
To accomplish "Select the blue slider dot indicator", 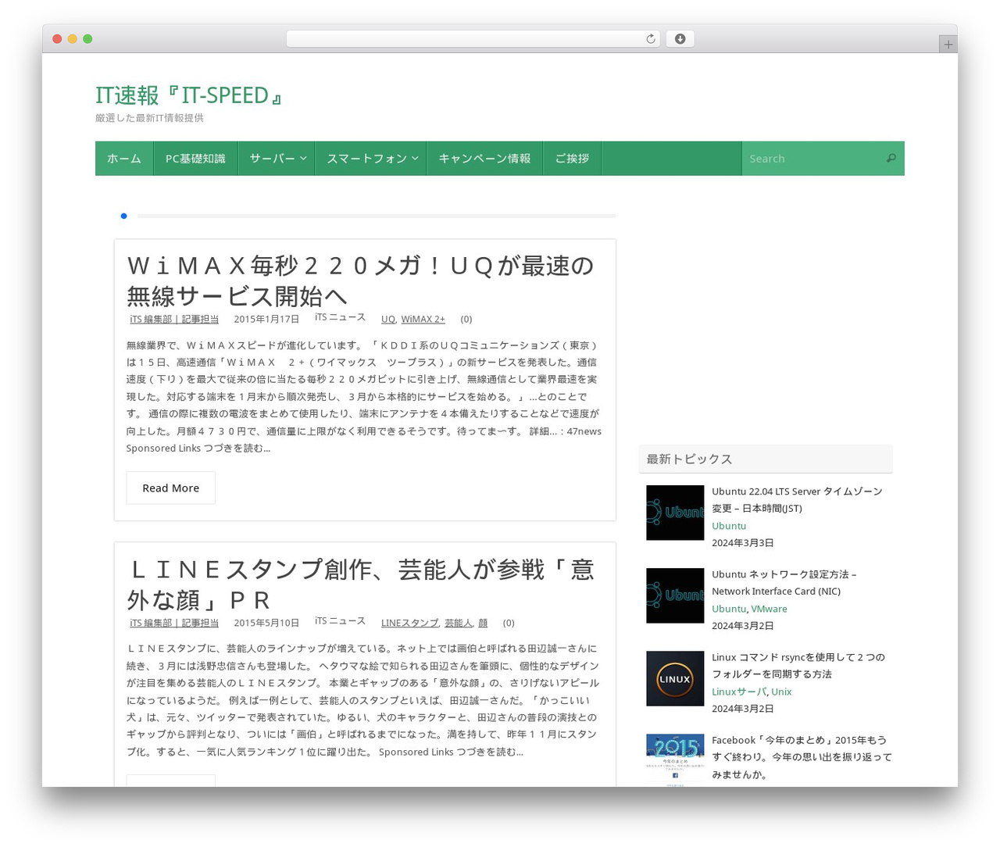I will (123, 216).
